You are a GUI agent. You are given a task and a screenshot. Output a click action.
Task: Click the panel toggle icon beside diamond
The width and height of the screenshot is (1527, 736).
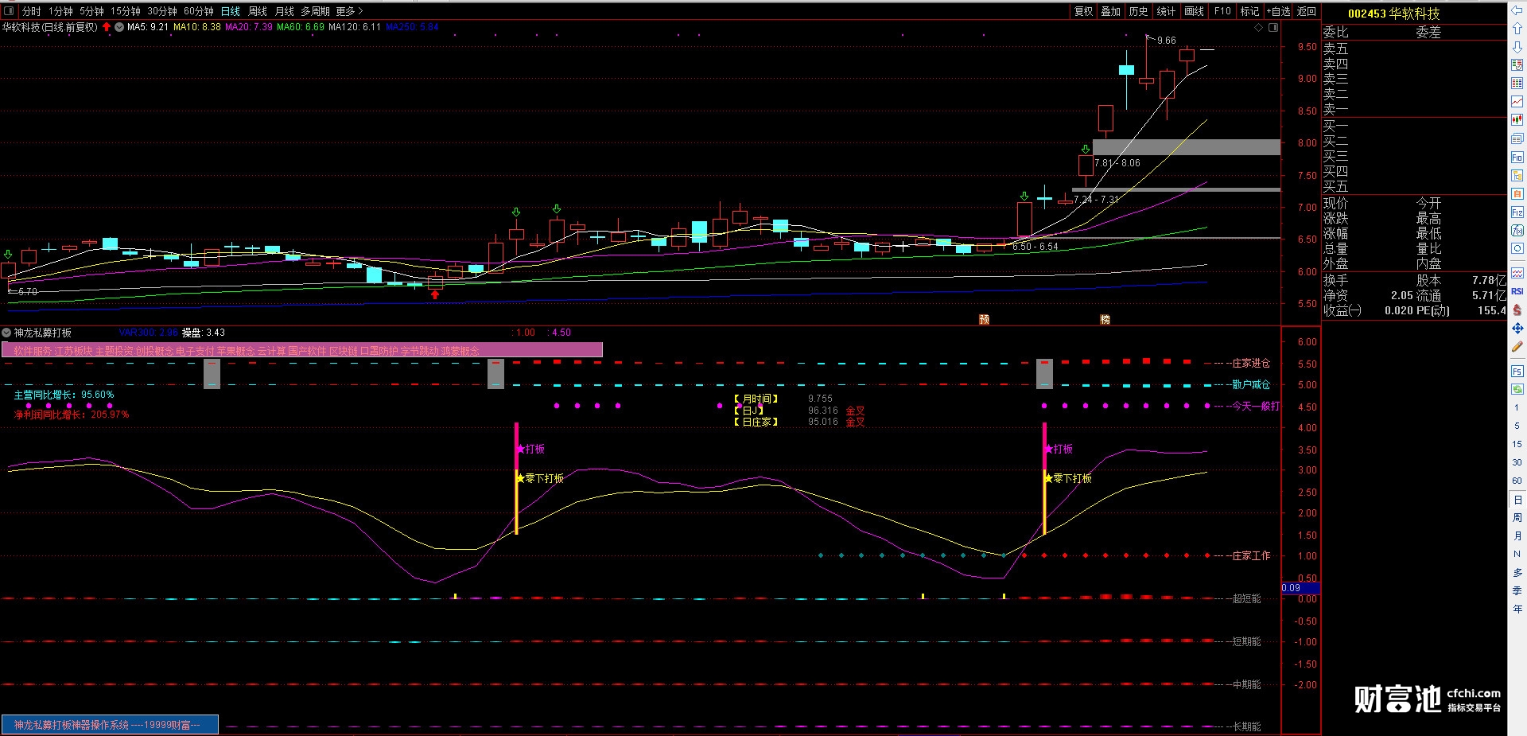[1273, 28]
